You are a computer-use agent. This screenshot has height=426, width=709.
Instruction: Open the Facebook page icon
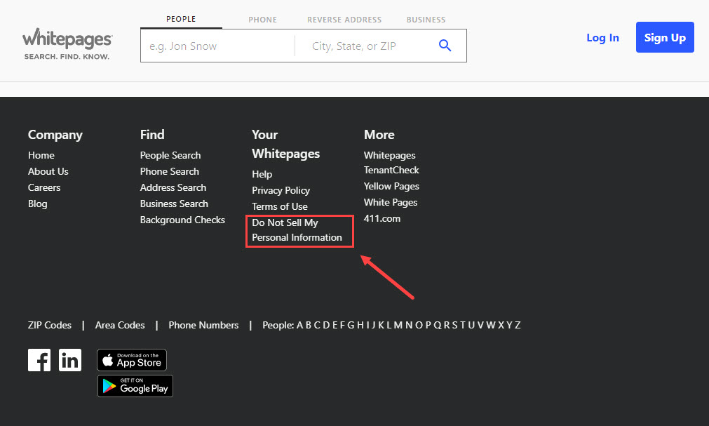click(x=39, y=360)
